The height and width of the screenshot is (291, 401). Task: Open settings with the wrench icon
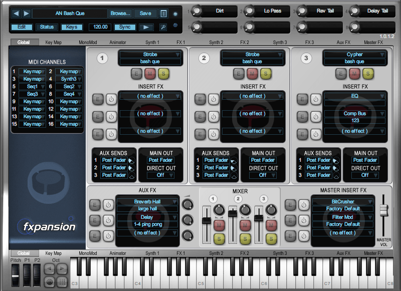pyautogui.click(x=163, y=27)
